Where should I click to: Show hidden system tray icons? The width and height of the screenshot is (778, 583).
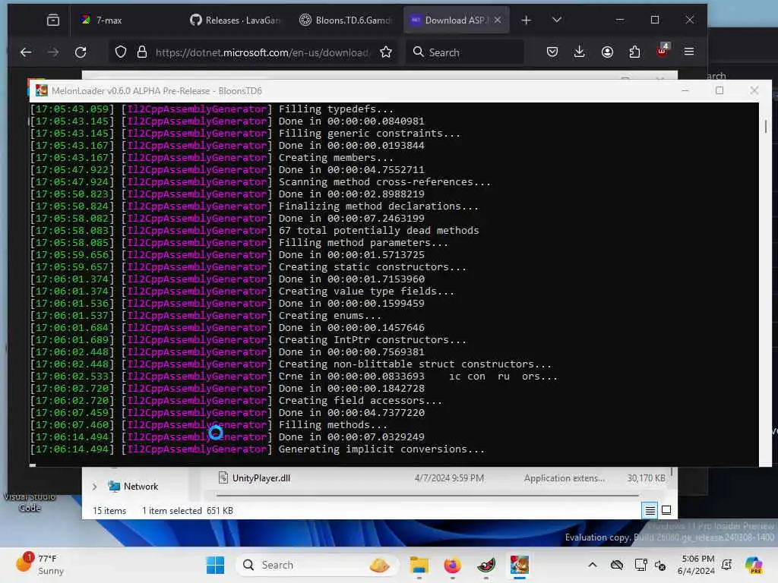(x=593, y=565)
